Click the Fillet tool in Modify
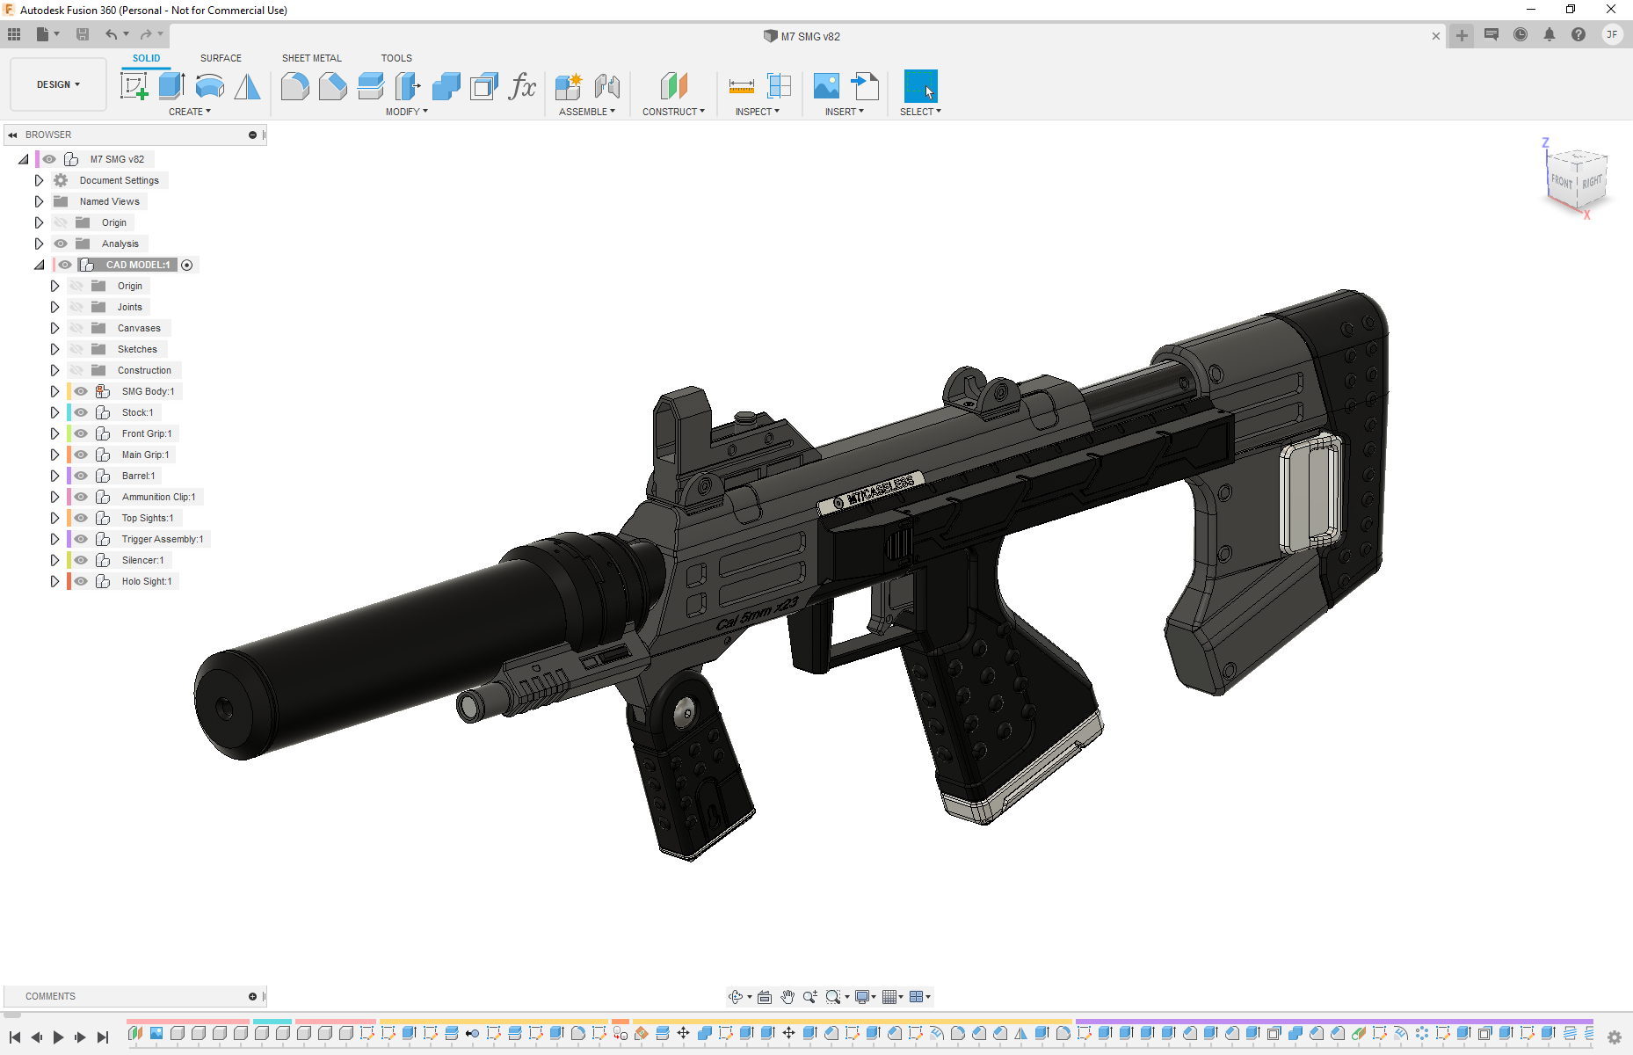1633x1055 pixels. tap(294, 86)
